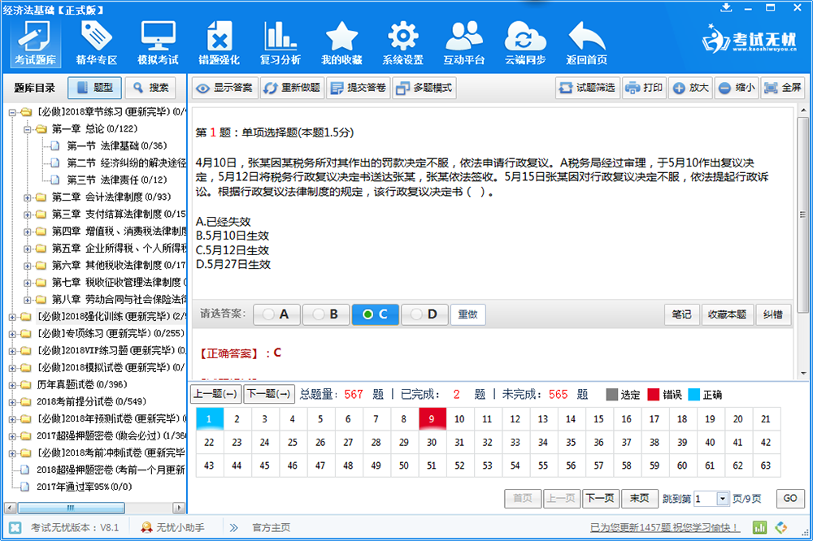The height and width of the screenshot is (541, 813).
Task: Switch to the 题型 tab
Action: 94,88
